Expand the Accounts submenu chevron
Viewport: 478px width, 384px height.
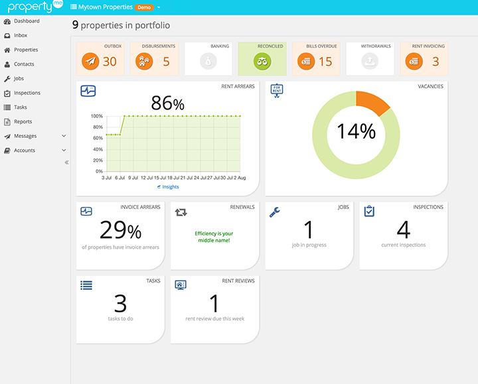point(64,150)
